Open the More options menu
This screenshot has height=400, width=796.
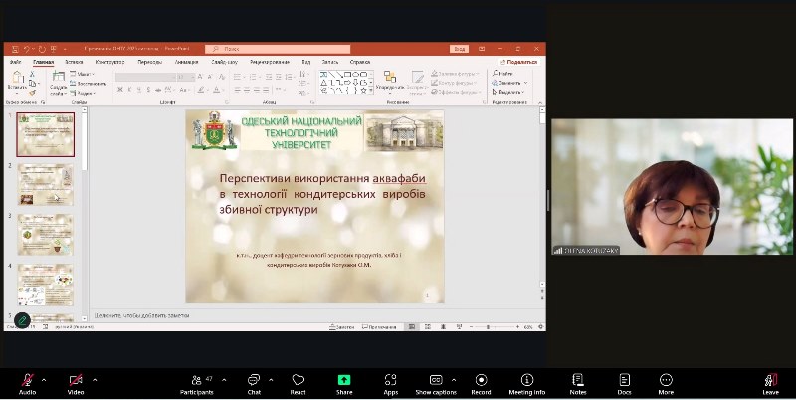tap(666, 380)
